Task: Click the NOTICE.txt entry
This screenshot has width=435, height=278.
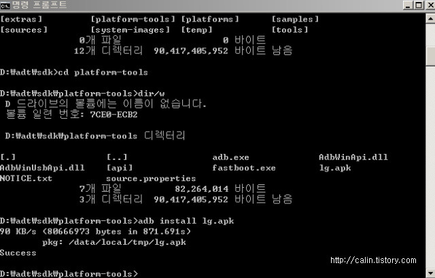Action: 26,178
